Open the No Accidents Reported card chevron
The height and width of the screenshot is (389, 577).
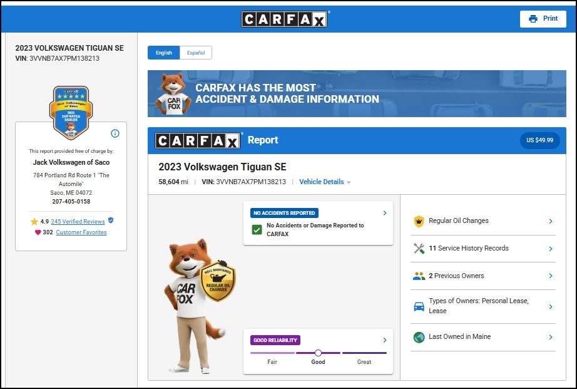pyautogui.click(x=384, y=213)
